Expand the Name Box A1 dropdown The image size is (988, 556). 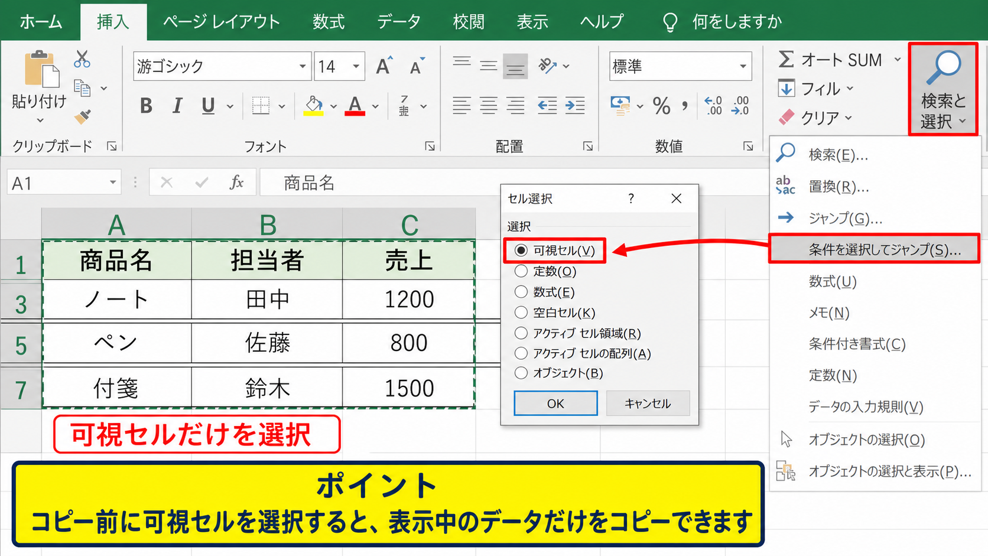[113, 183]
